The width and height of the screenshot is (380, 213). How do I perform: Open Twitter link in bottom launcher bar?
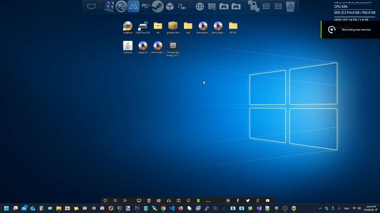pos(248,201)
